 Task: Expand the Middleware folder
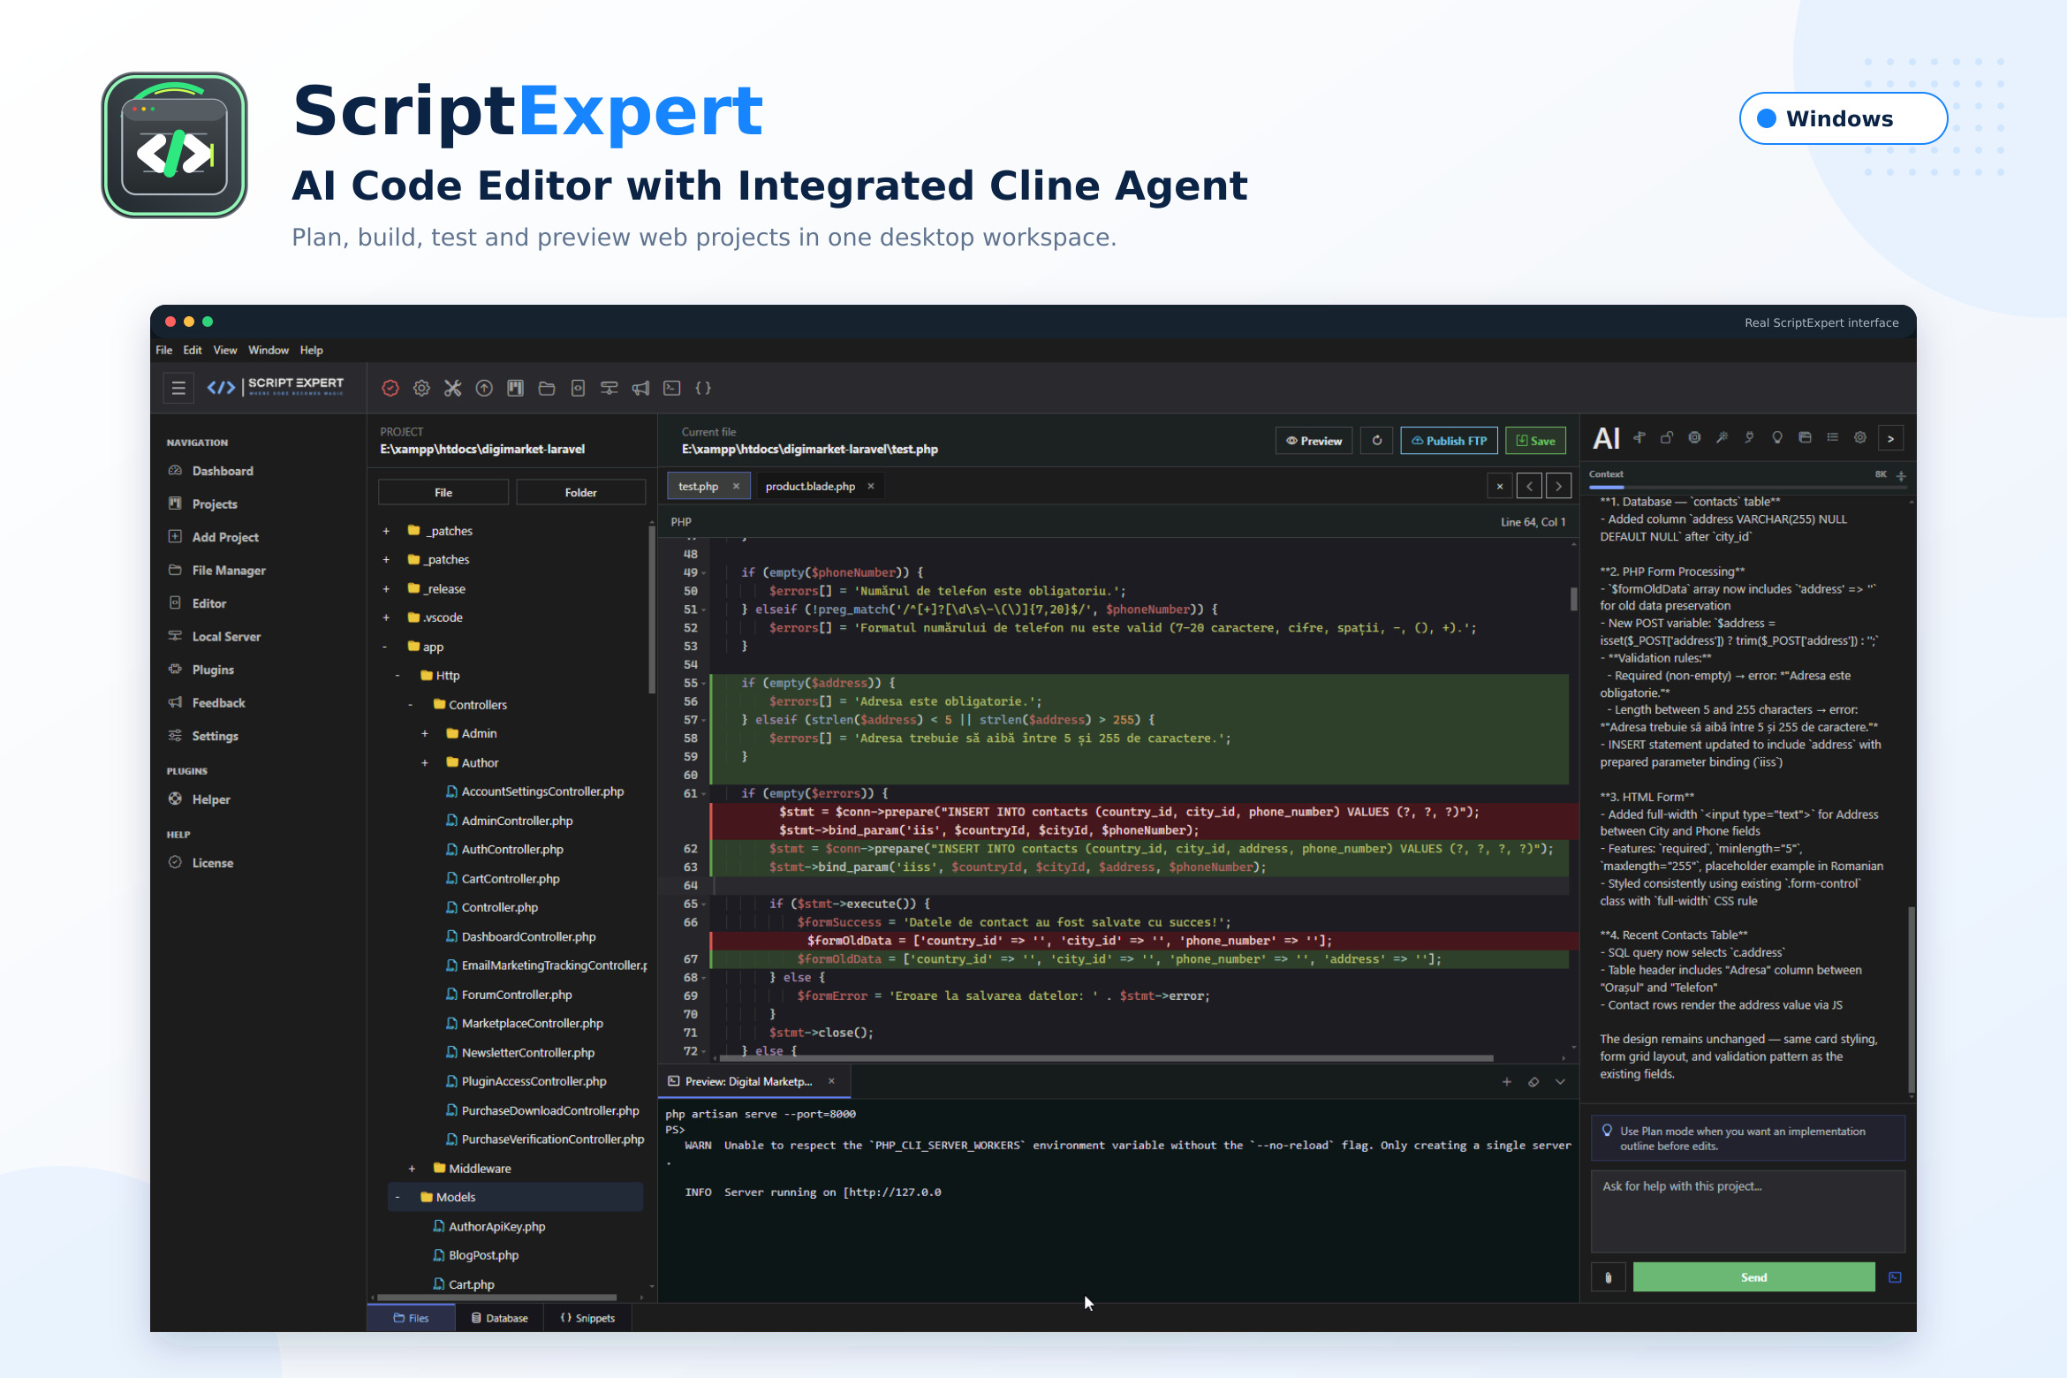(412, 1168)
